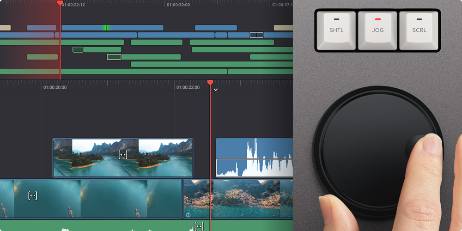Click the green marker on the upper blue clip
The width and height of the screenshot is (462, 231).
(x=106, y=28)
